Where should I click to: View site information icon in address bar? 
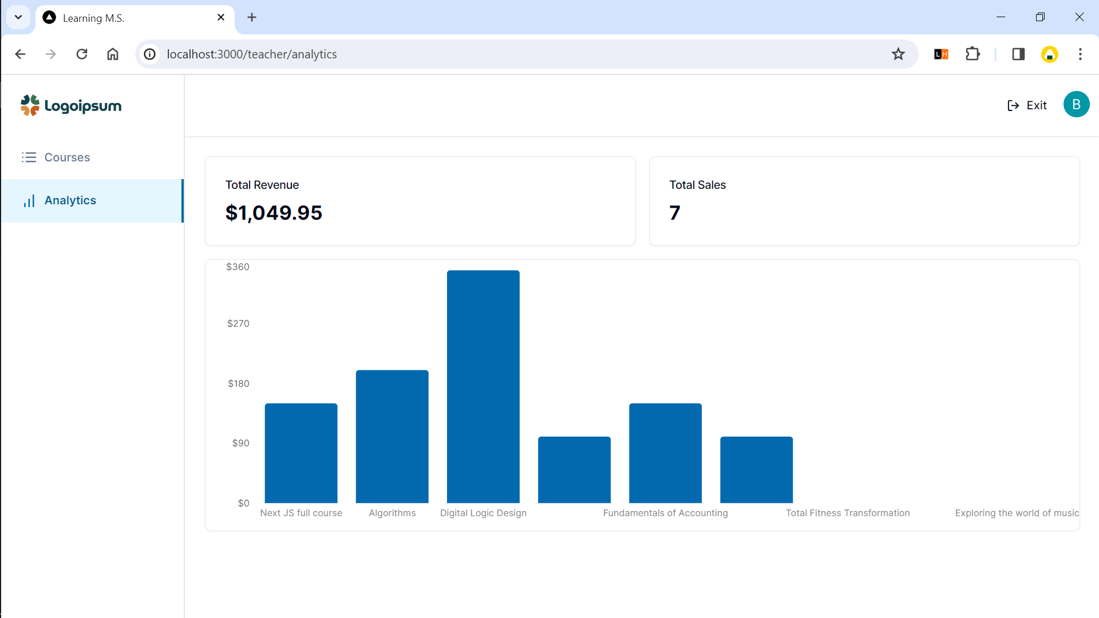pyautogui.click(x=149, y=54)
